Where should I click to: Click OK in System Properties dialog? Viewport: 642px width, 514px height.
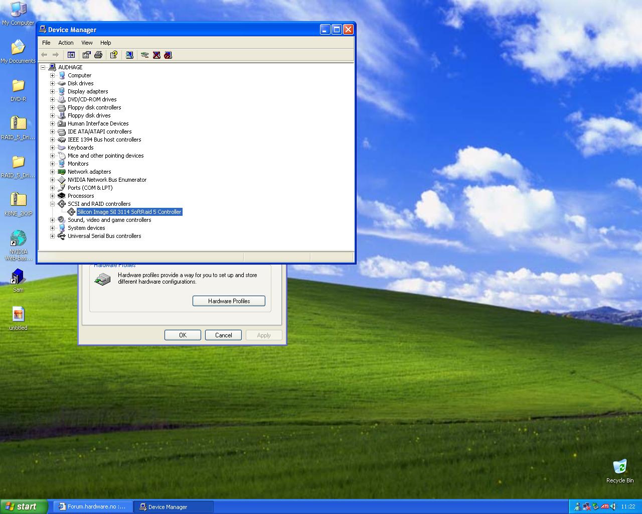(183, 335)
